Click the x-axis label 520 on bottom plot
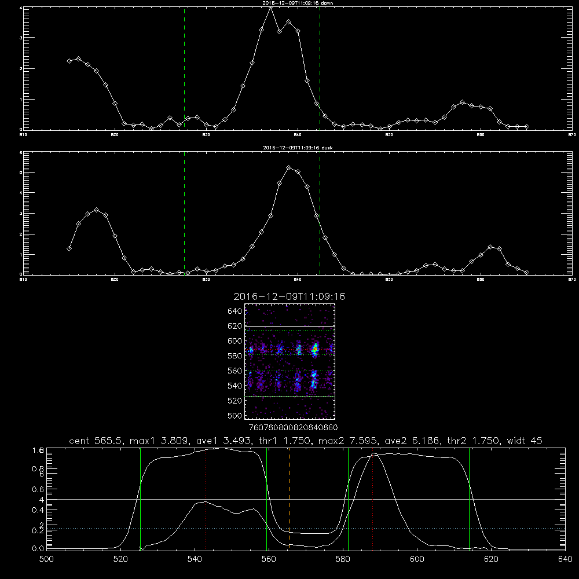Viewport: 579px width, 579px height. pyautogui.click(x=120, y=559)
